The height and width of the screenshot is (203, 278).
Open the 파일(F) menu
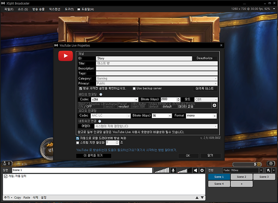tap(9, 9)
